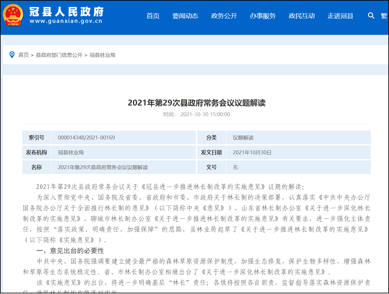The height and width of the screenshot is (294, 389).
Task: Go to 首页 in breadcrumb
Action: coord(24,55)
